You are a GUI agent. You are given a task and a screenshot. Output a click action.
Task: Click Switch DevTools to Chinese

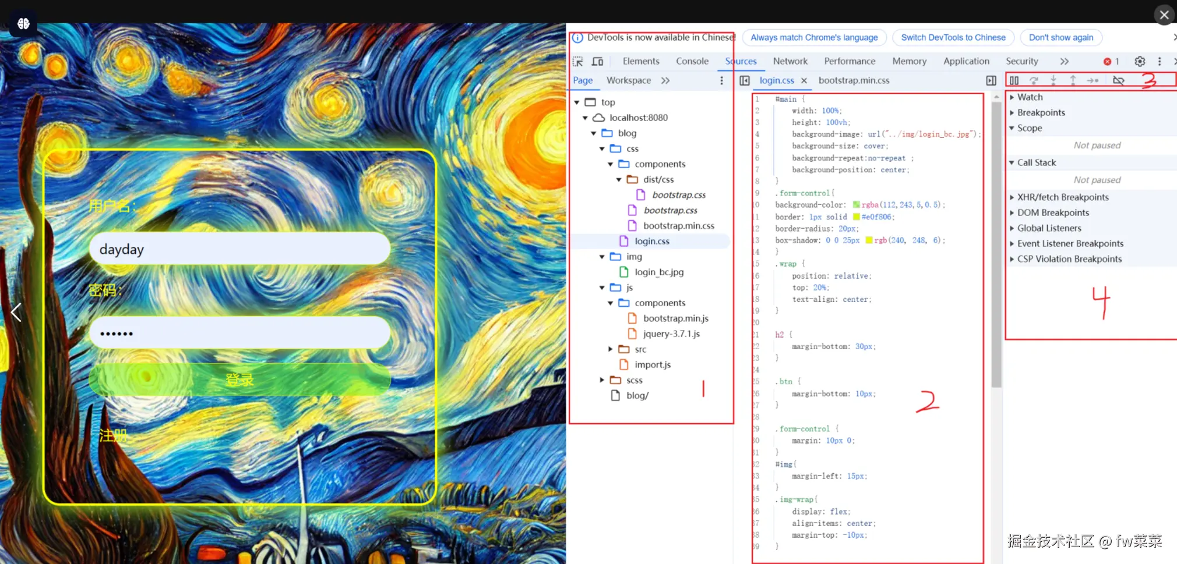pyautogui.click(x=953, y=38)
